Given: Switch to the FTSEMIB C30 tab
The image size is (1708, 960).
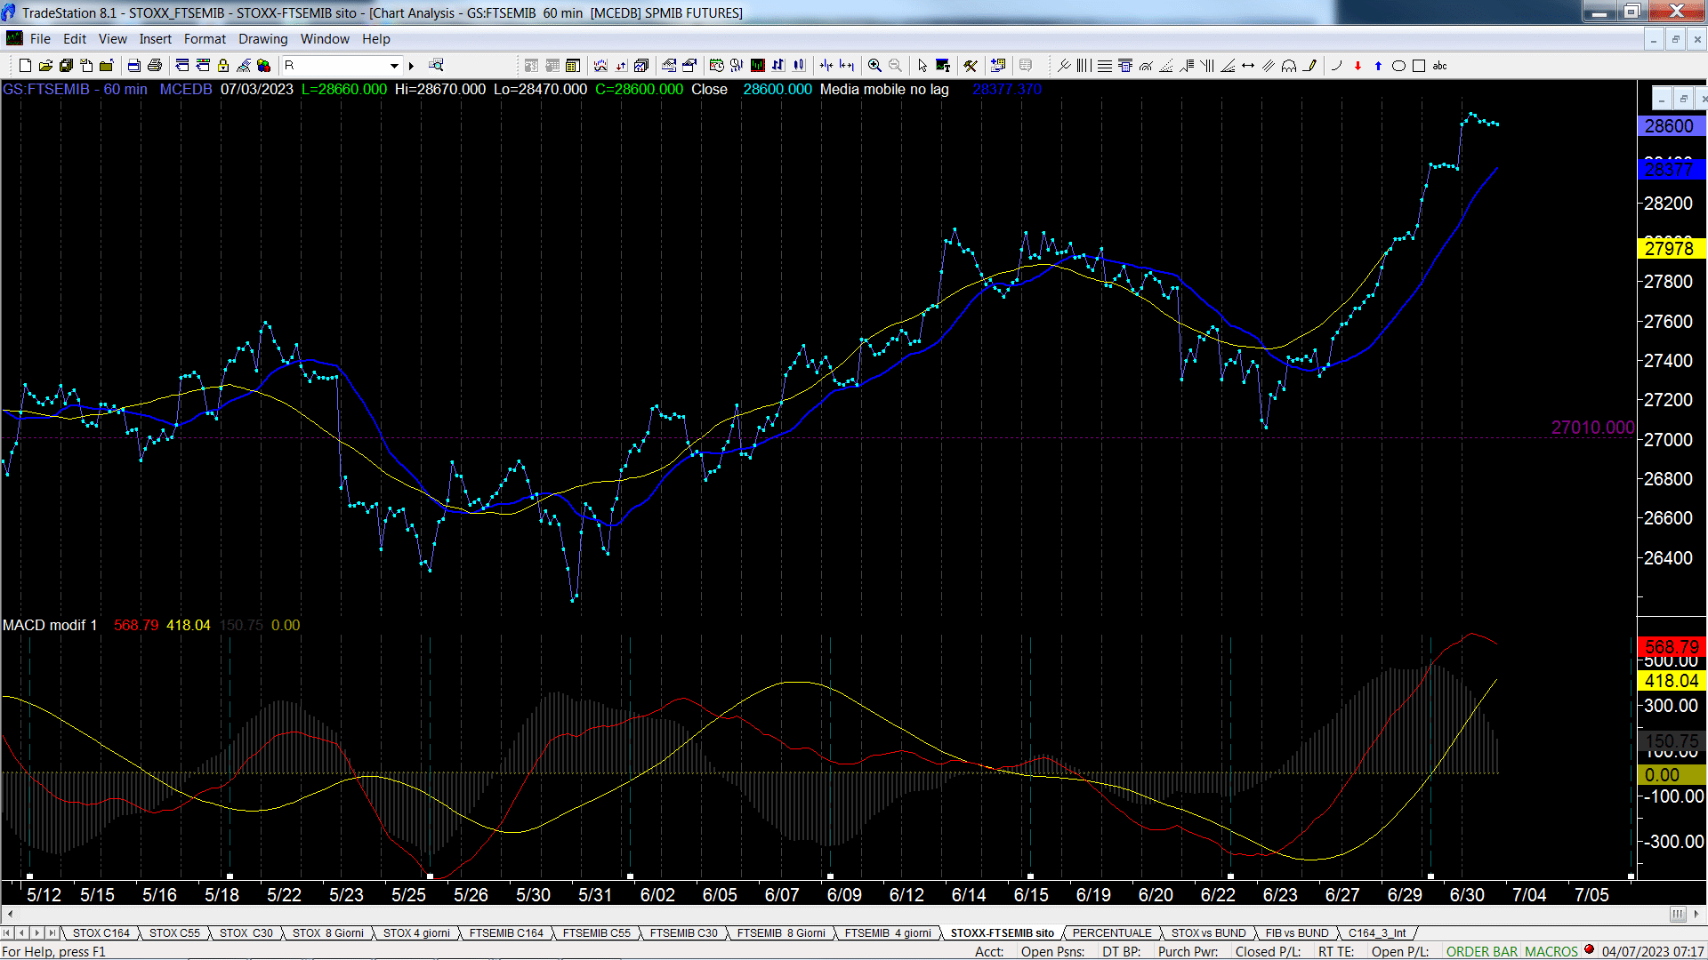Looking at the screenshot, I should click(x=683, y=933).
